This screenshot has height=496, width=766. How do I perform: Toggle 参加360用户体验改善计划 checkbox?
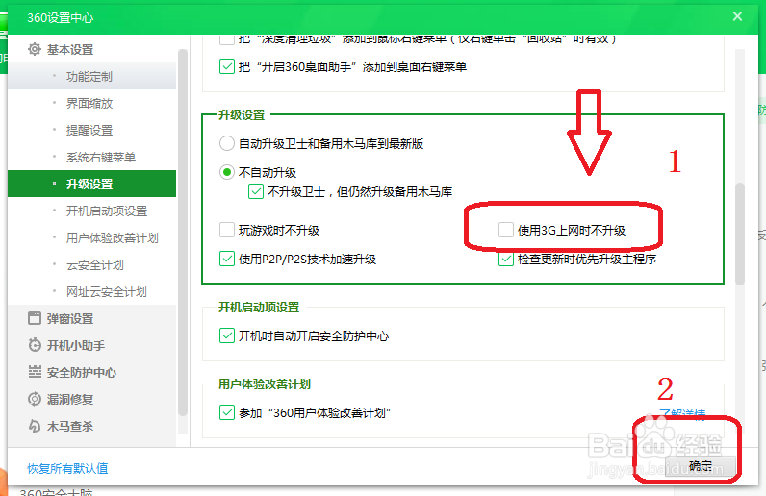227,412
